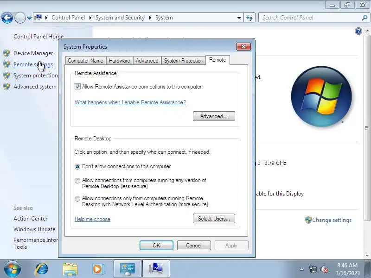Open Remote settings link
Screen dimensions: 371x278
[x=33, y=64]
